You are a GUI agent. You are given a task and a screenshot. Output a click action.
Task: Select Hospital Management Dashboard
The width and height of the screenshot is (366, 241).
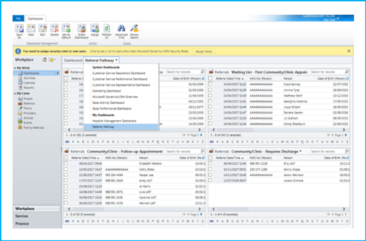(114, 121)
